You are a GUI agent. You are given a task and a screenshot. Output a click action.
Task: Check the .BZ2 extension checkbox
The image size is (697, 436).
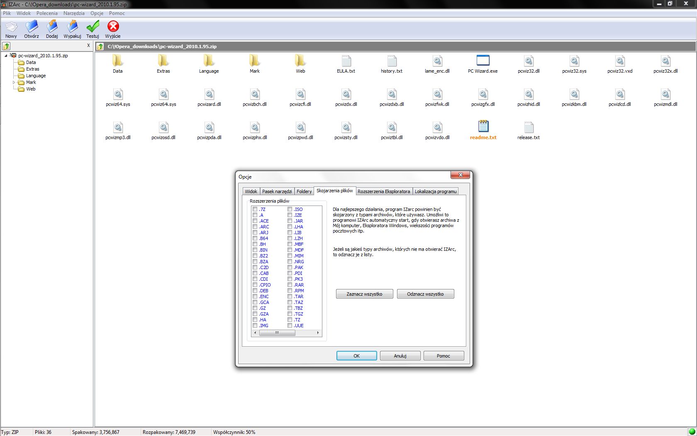pyautogui.click(x=255, y=256)
